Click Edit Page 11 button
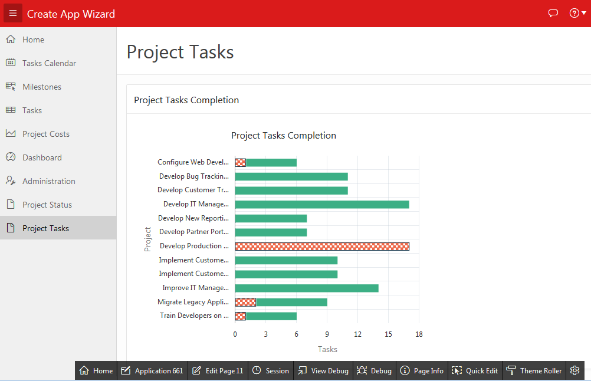Image resolution: width=591 pixels, height=381 pixels. click(218, 370)
